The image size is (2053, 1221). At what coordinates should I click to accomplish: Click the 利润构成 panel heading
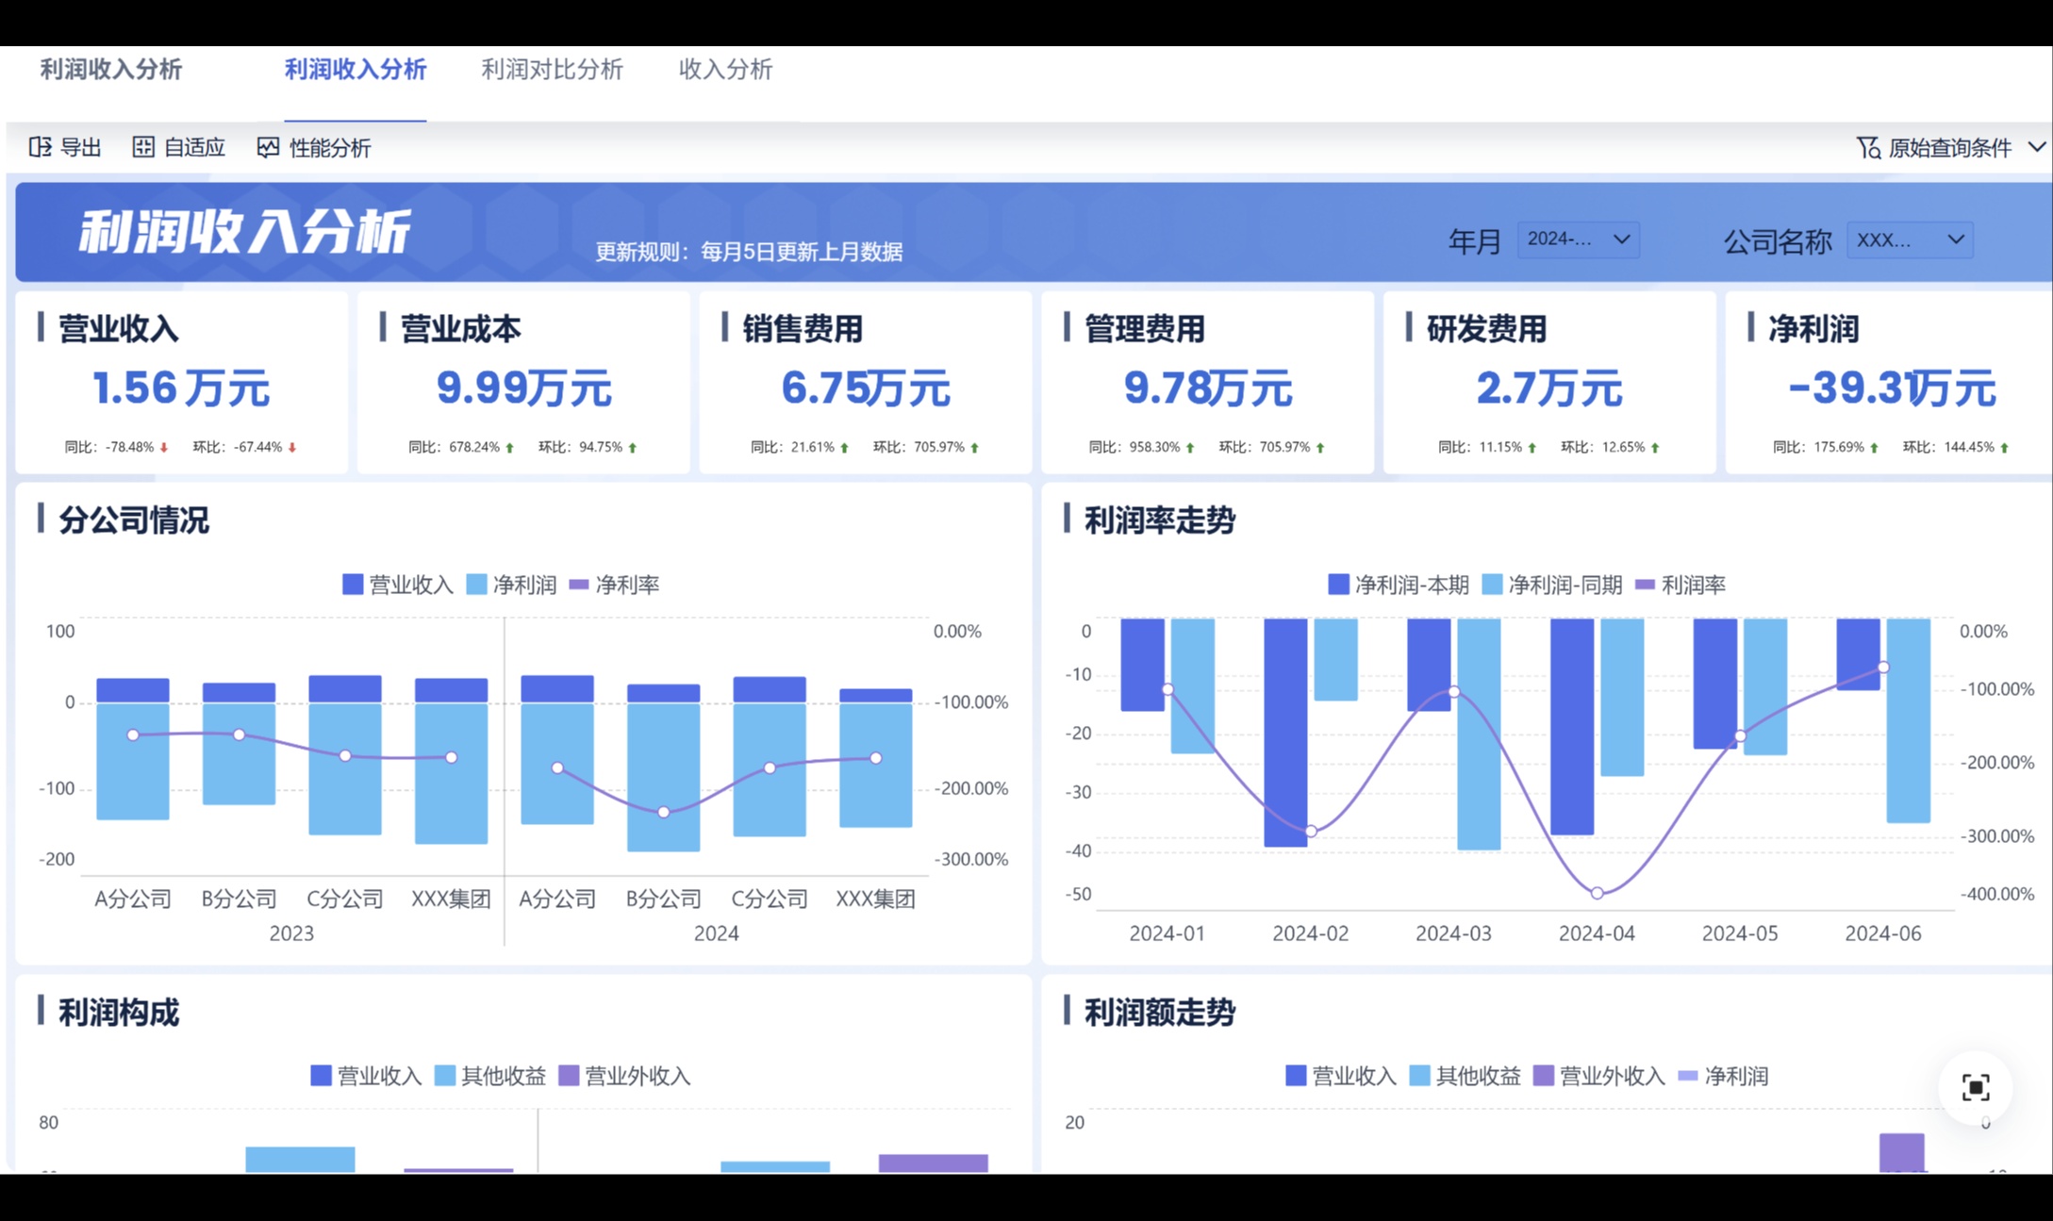(x=119, y=1012)
